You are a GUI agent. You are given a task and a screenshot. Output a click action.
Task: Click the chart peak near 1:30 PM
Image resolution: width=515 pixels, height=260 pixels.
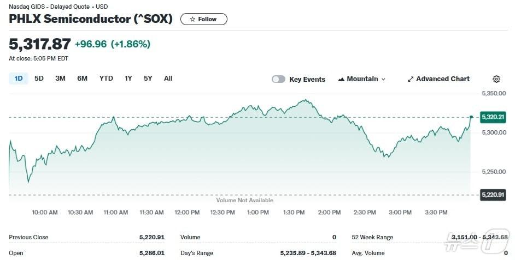[x=306, y=100]
